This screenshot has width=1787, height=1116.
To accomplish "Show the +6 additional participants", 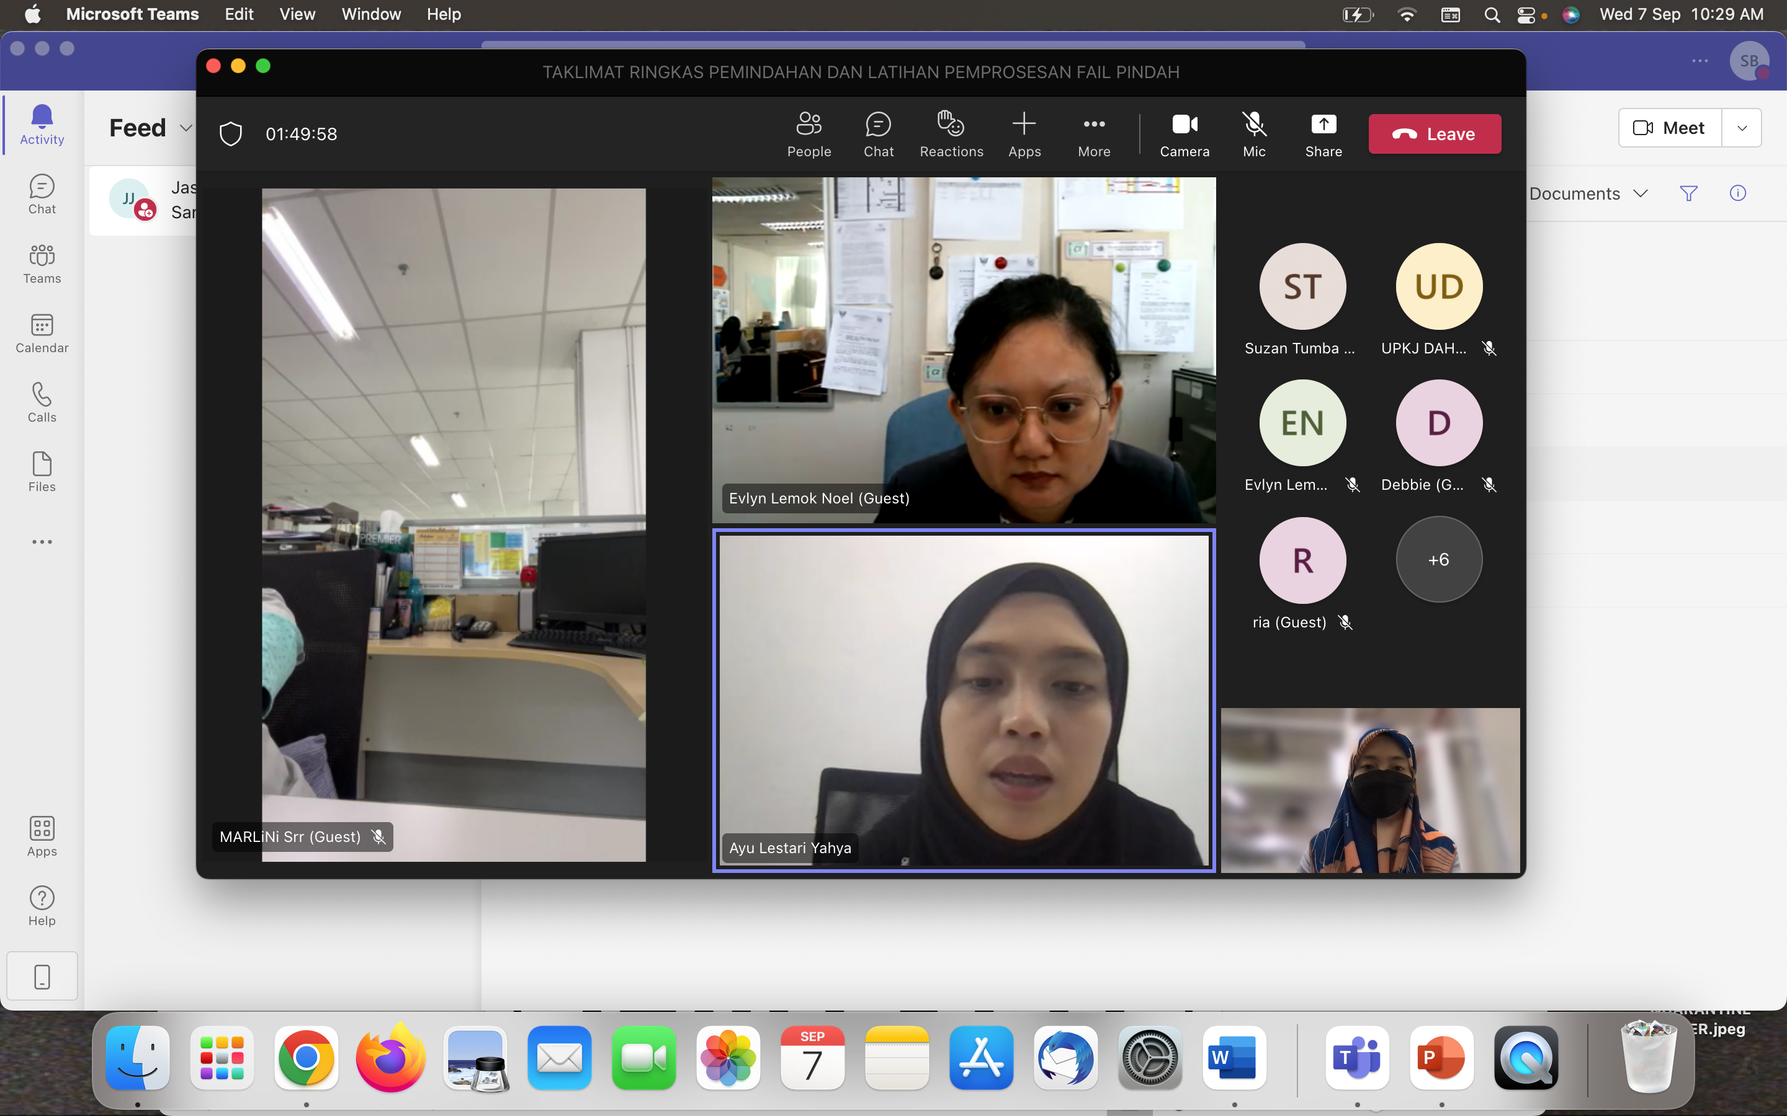I will click(1438, 559).
